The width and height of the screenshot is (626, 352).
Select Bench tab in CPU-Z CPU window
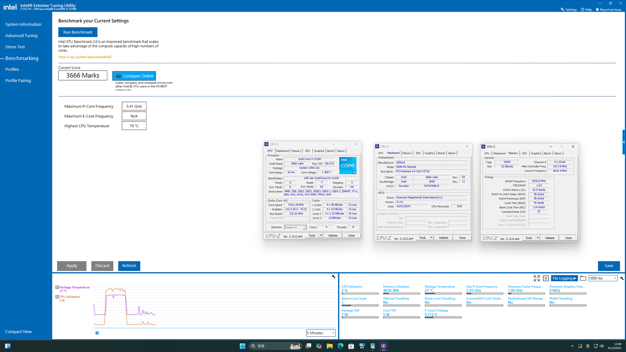pyautogui.click(x=331, y=151)
